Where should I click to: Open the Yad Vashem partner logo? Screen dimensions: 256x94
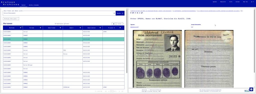point(247,91)
